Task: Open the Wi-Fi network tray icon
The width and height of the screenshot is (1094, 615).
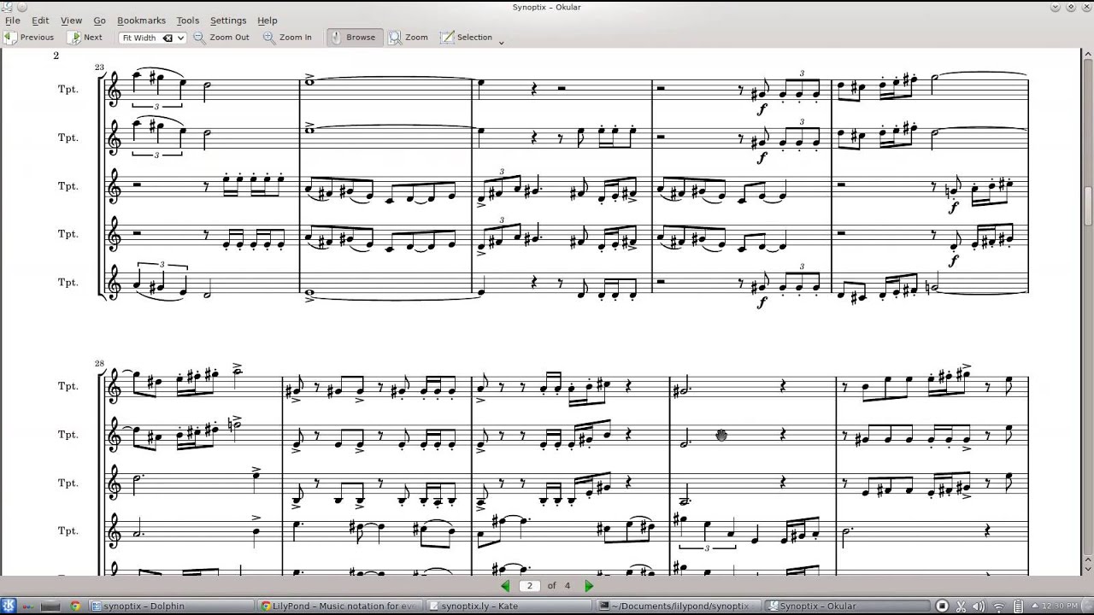Action: [998, 606]
